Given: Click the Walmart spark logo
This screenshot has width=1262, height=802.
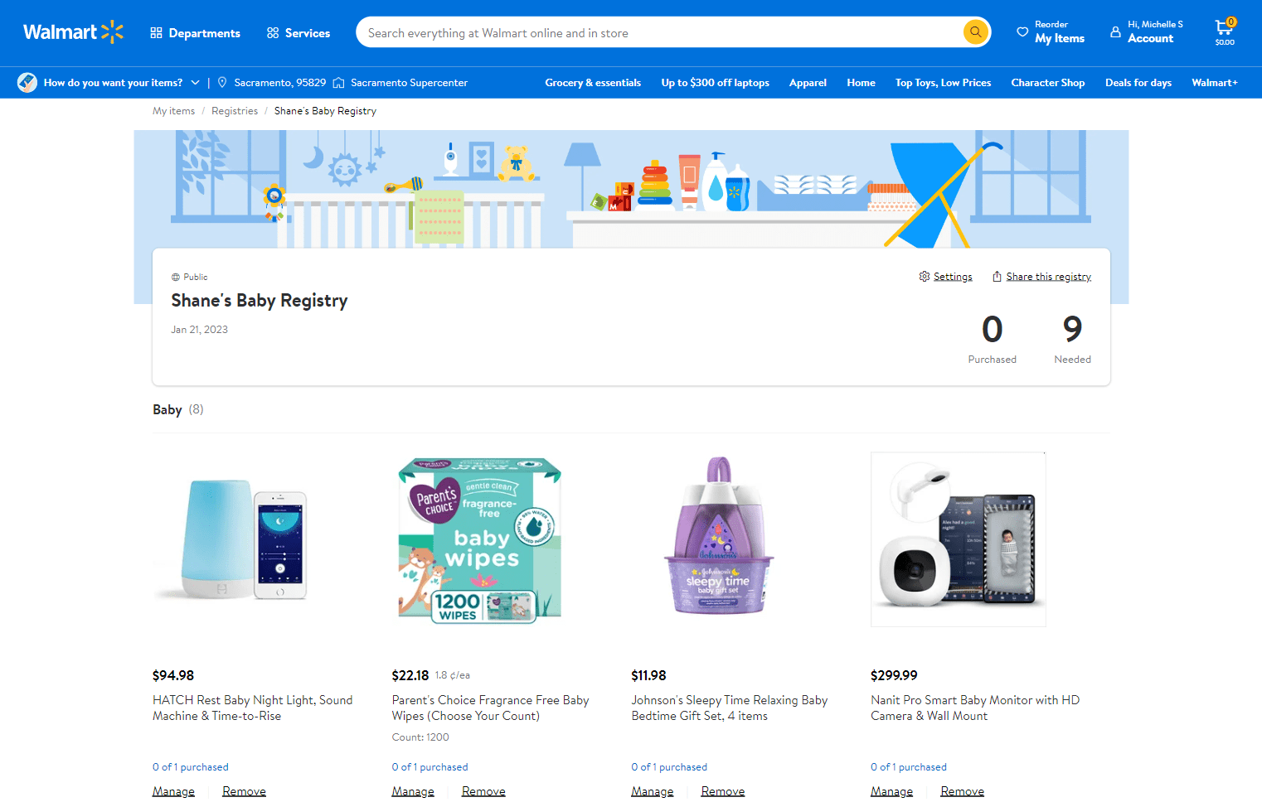Looking at the screenshot, I should (x=112, y=31).
